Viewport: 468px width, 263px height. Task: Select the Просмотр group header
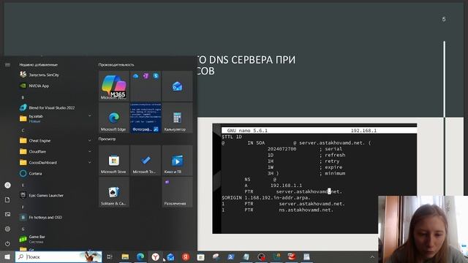click(107, 139)
